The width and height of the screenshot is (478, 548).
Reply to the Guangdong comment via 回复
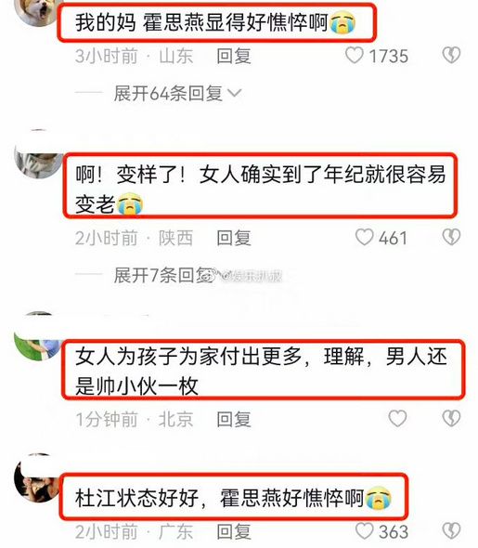point(234,531)
